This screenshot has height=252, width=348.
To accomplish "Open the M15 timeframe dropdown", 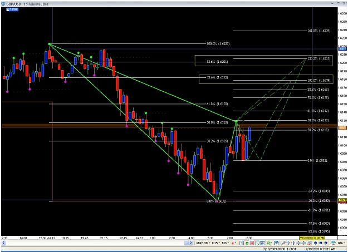I will pos(216,243).
